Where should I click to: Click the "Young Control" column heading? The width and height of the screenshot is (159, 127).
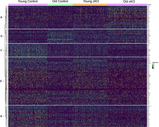[28, 2]
